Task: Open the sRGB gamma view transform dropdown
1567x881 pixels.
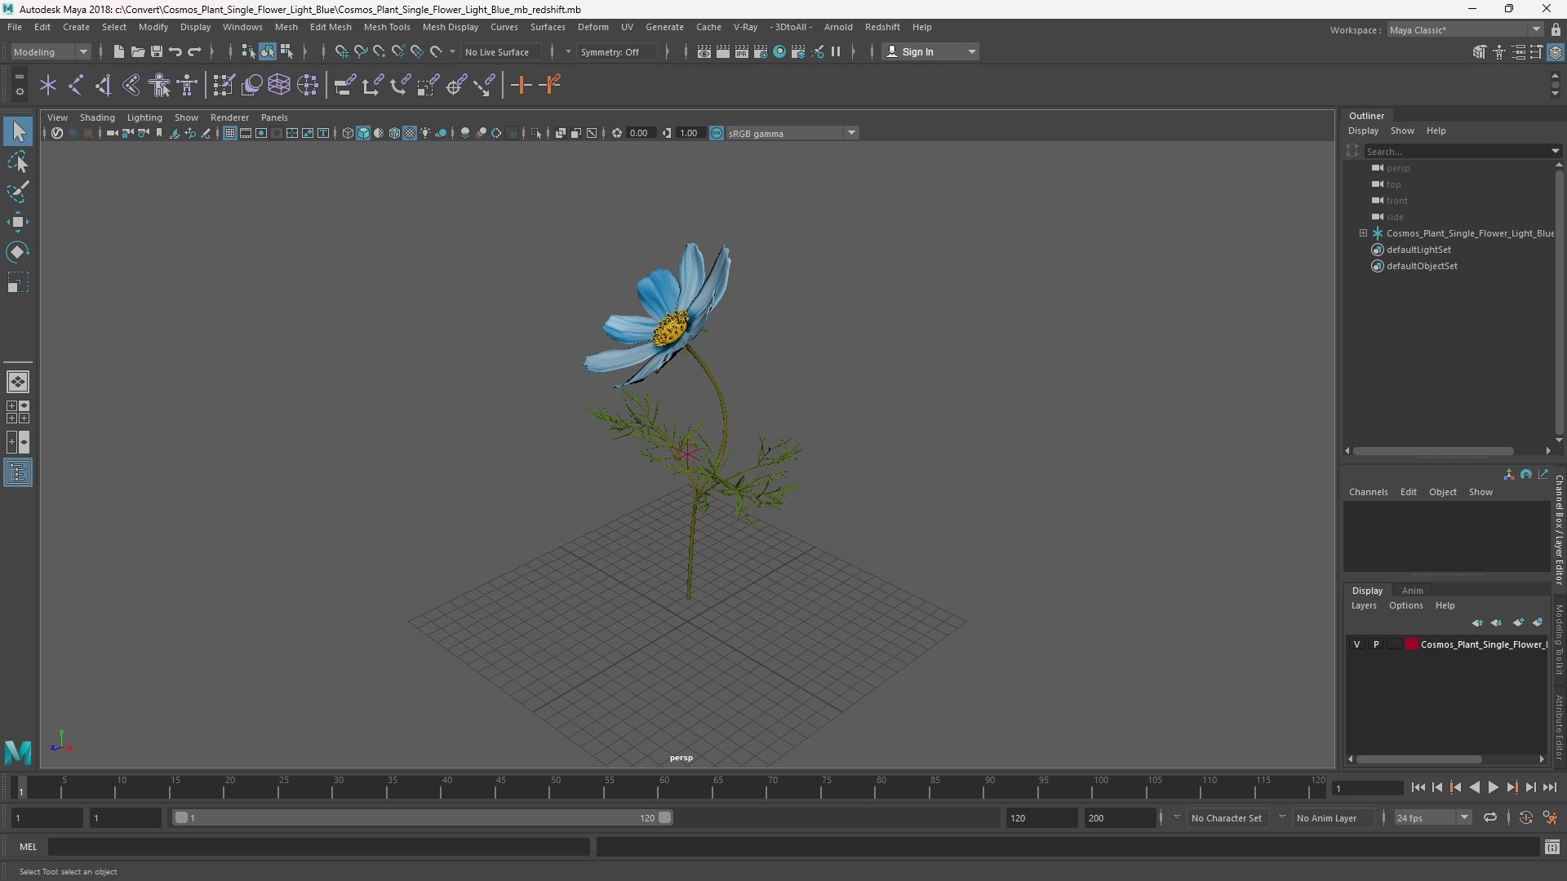Action: [791, 133]
